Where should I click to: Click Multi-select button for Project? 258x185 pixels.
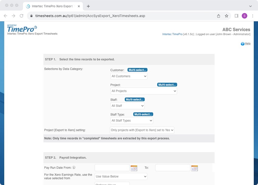pyautogui.click(x=167, y=85)
